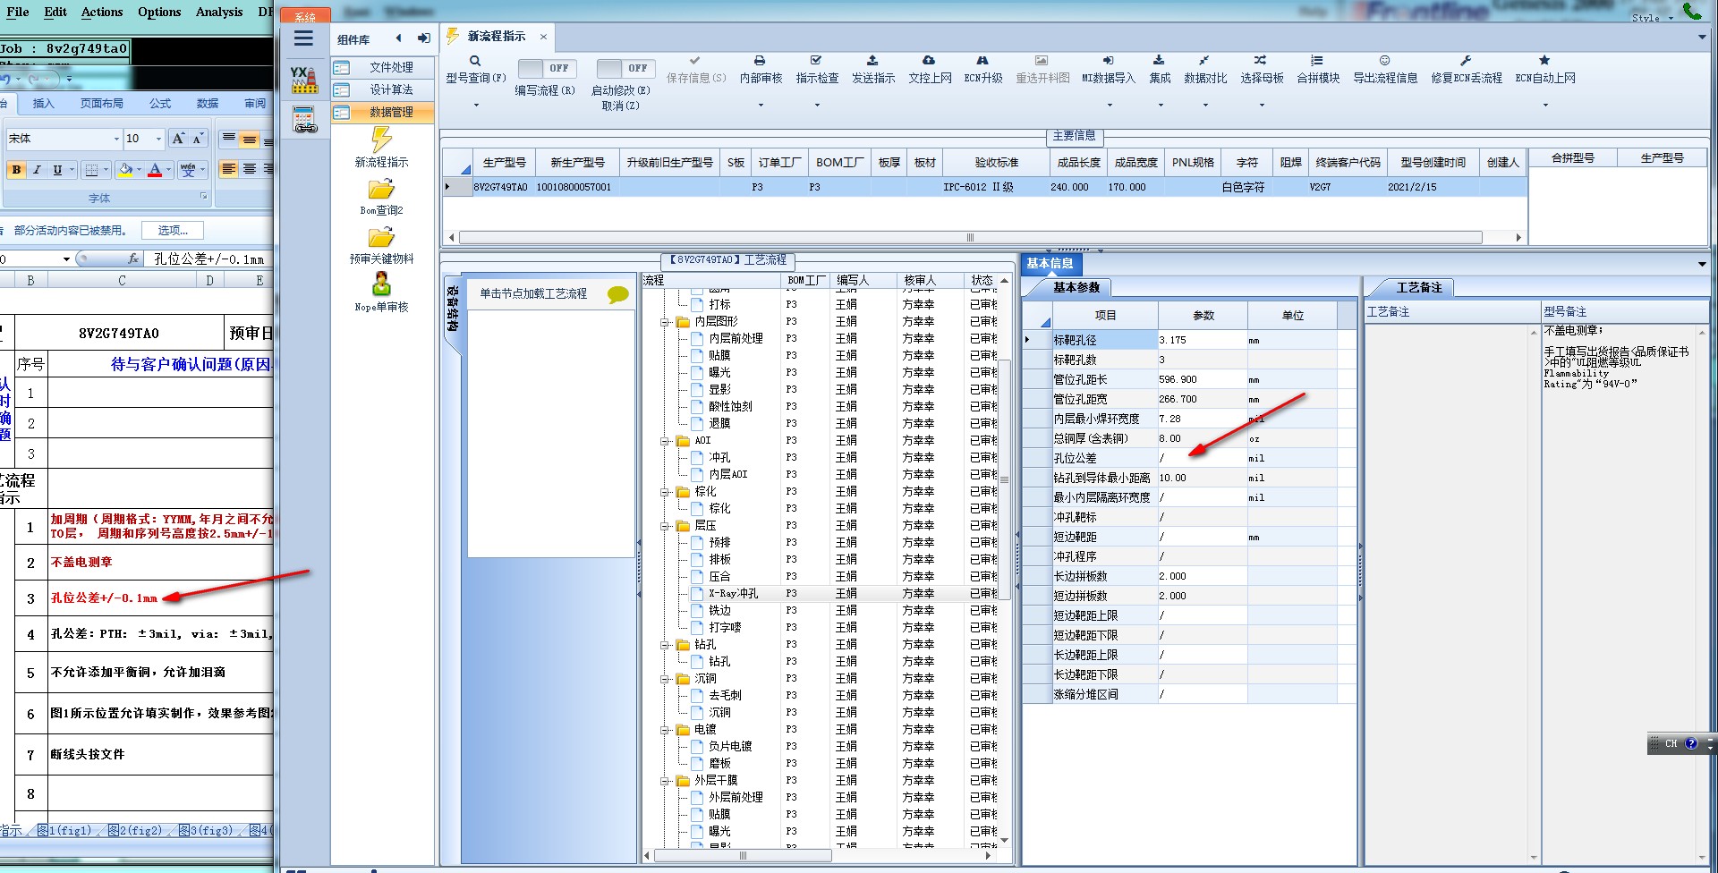Open Excel font size dropdown
Screen dimensions: 1718x873
pyautogui.click(x=158, y=139)
